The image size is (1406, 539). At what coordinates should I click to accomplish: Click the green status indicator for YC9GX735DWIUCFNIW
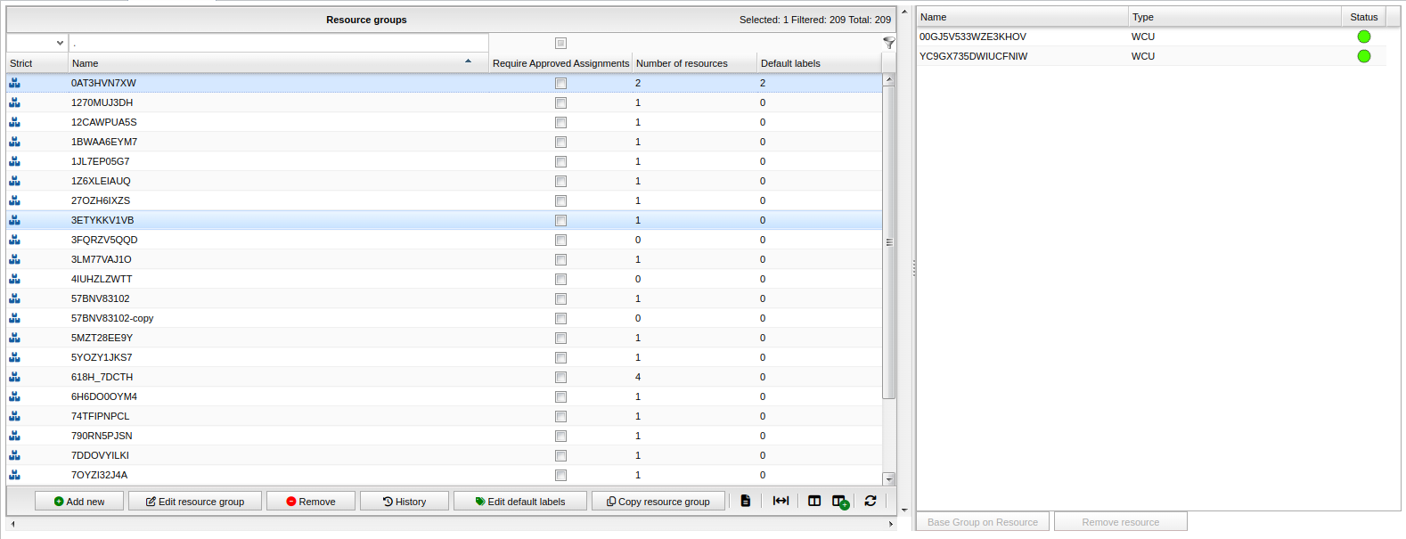[1363, 56]
